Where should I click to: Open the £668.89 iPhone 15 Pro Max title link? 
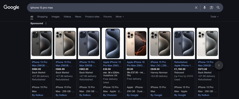pos(64,64)
